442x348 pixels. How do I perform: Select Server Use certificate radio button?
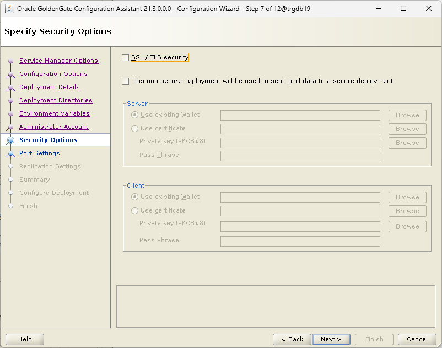pyautogui.click(x=134, y=129)
